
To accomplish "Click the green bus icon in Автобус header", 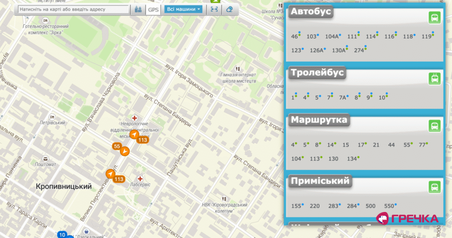I will [434, 17].
